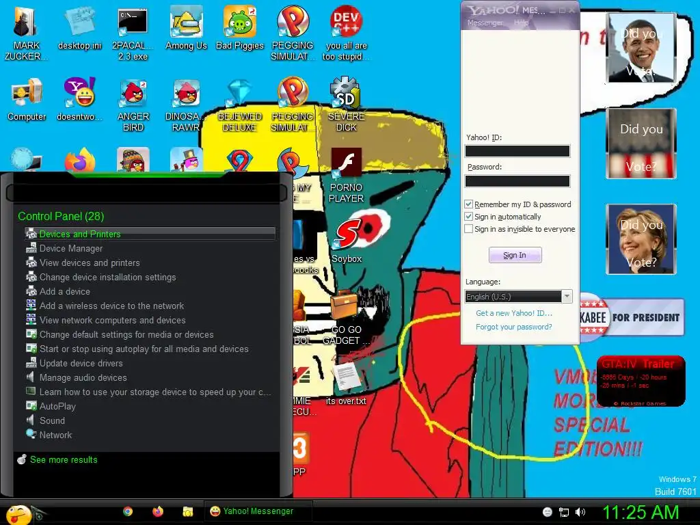Open the Among Us desktop shortcut
Viewport: 700px width, 525px height.
click(186, 29)
